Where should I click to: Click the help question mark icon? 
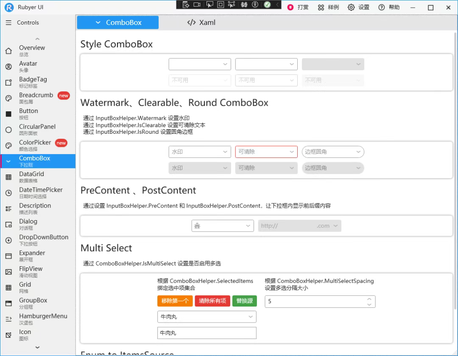point(382,7)
